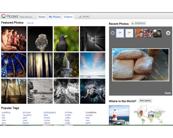The width and height of the screenshot is (173, 138).
Task: Open the Home tab
Action: pyautogui.click(x=42, y=17)
